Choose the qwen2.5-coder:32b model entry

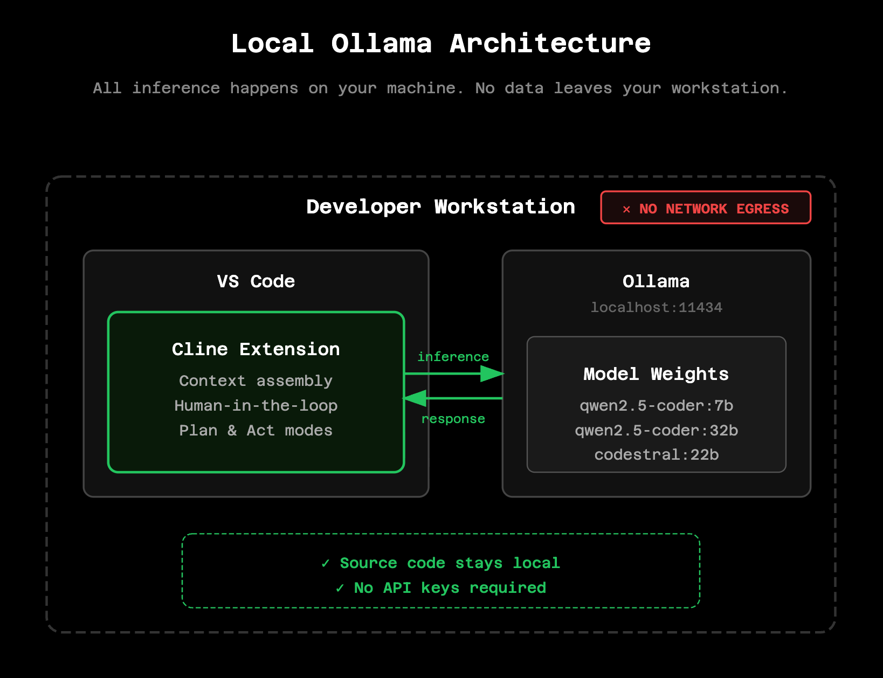tap(656, 431)
